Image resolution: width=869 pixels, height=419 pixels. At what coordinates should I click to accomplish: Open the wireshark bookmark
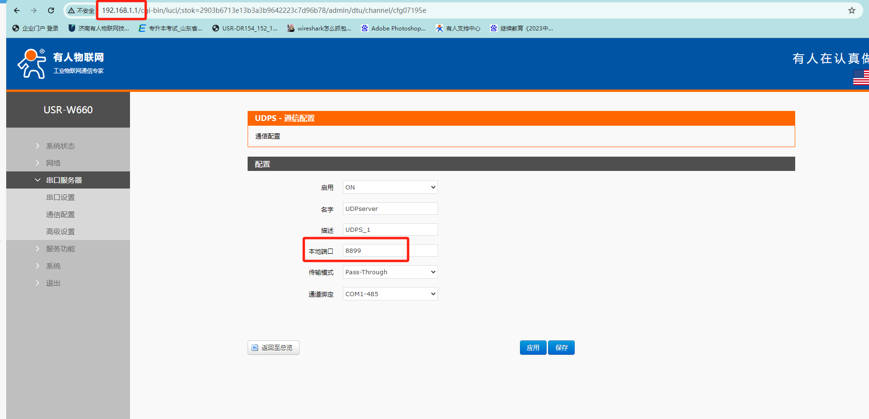click(319, 29)
